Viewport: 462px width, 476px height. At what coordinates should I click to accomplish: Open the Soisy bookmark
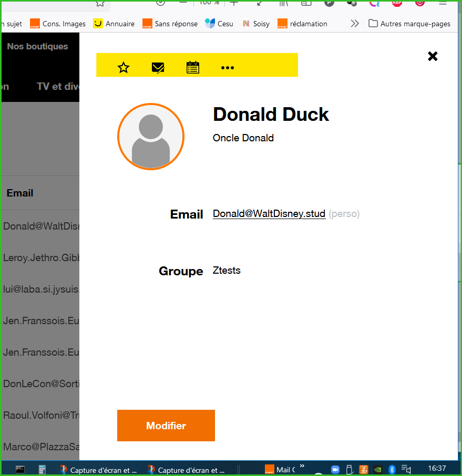coord(255,24)
